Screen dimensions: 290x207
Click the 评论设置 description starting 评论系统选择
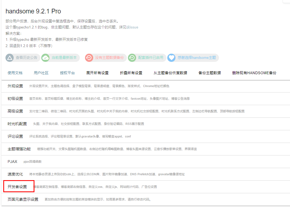[x=80, y=137]
